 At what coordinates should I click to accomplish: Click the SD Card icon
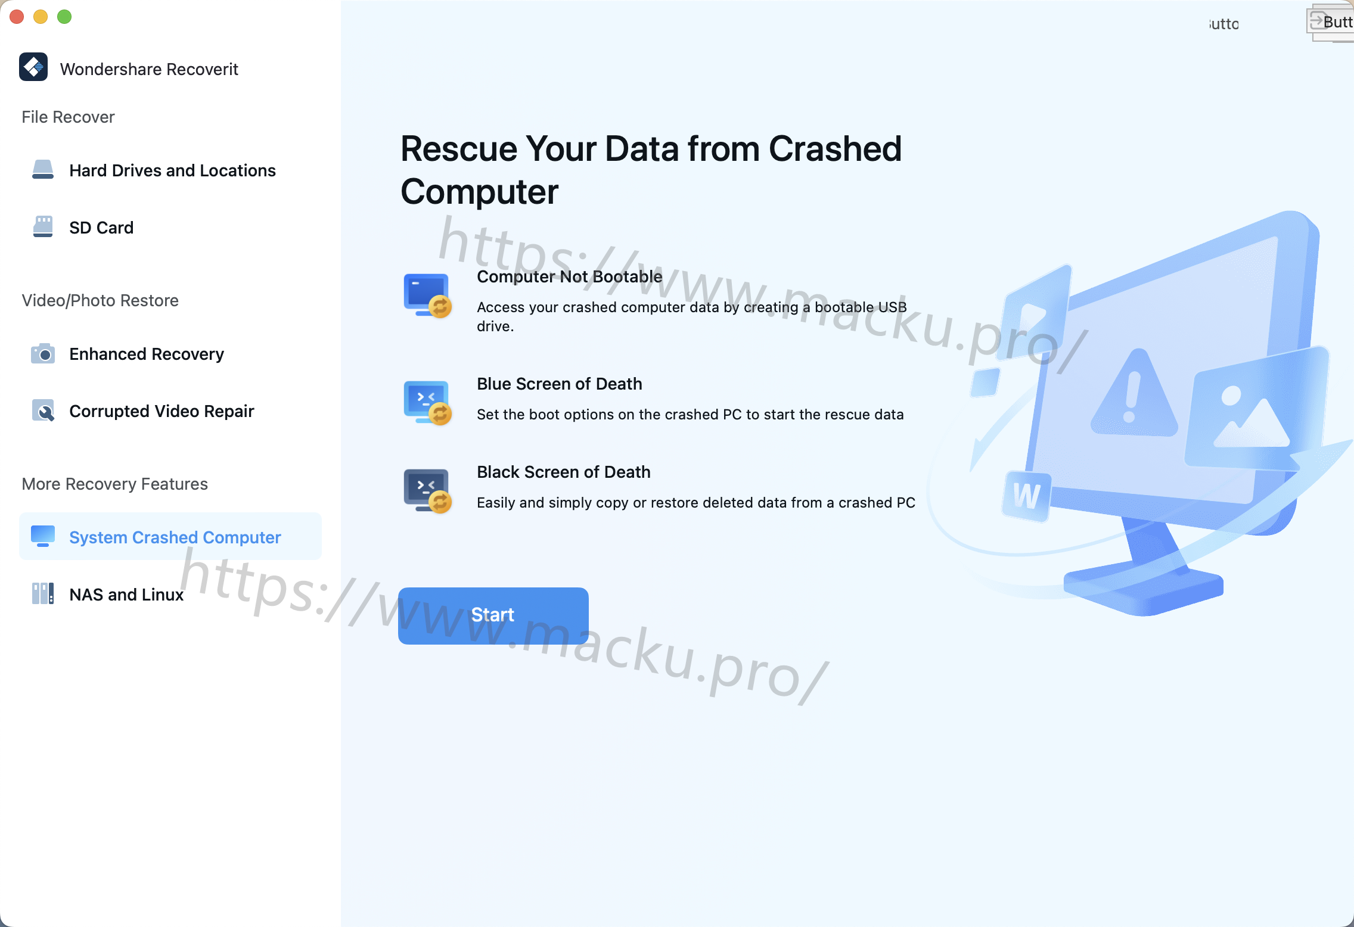(43, 227)
